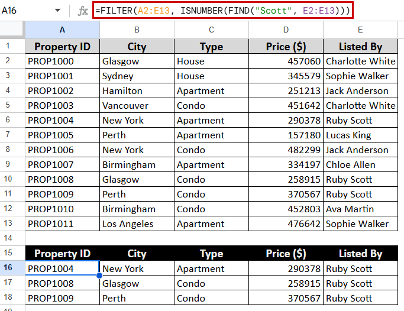Select column E header
Image resolution: width=404 pixels, height=311 pixels.
tap(360, 30)
